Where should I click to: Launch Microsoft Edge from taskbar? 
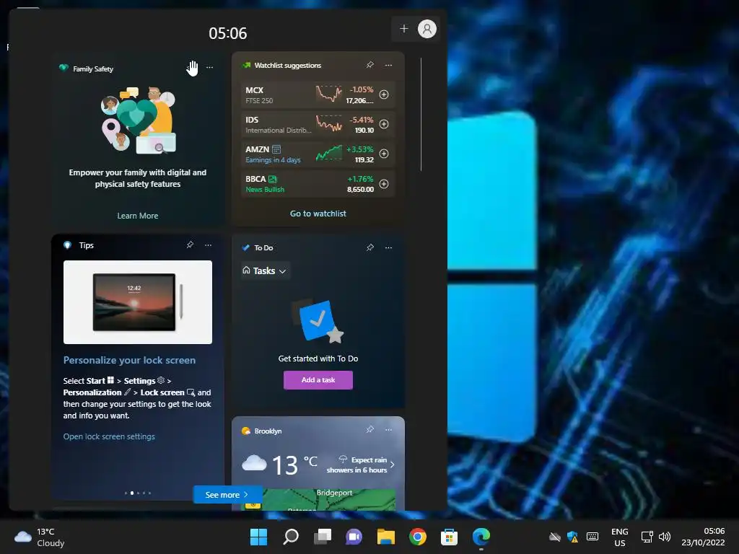click(x=481, y=537)
